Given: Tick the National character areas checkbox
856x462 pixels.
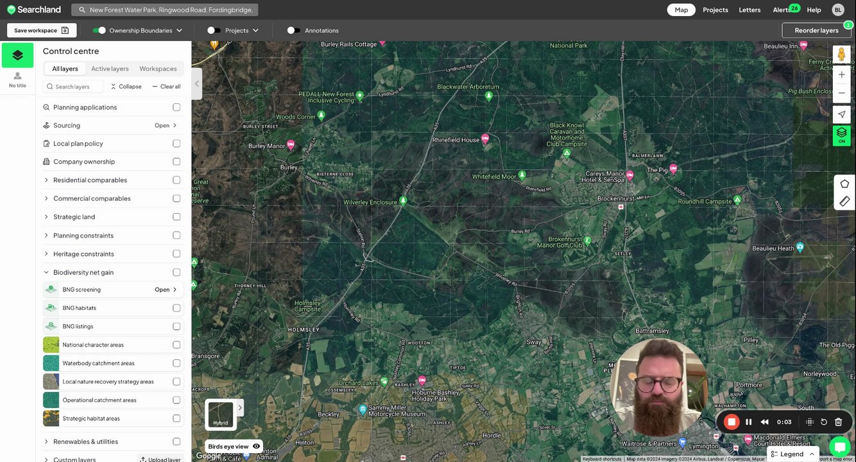Looking at the screenshot, I should pos(176,345).
